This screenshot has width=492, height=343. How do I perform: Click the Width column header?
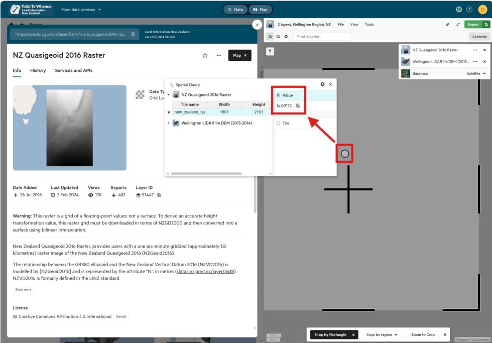click(224, 104)
